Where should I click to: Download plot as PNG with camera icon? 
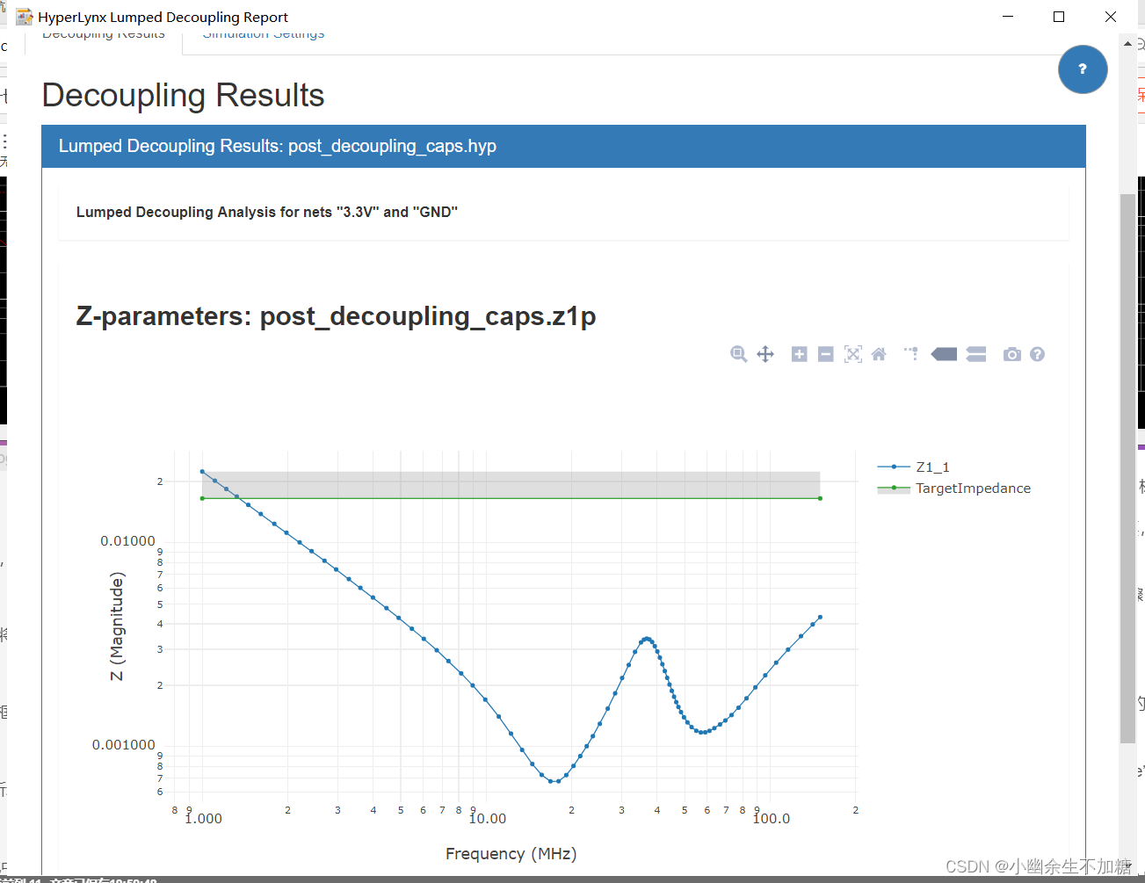pyautogui.click(x=1012, y=354)
